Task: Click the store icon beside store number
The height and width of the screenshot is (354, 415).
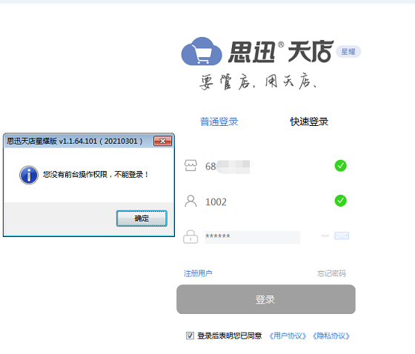Action: click(x=190, y=166)
